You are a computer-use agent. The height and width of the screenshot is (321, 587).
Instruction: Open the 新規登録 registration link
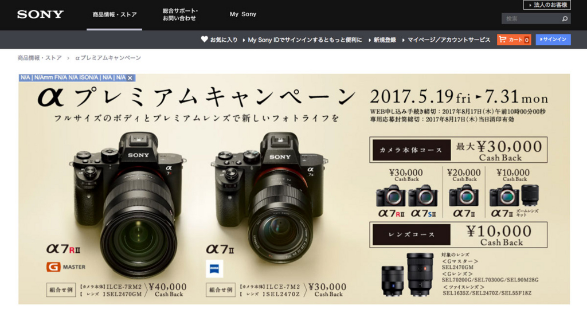pos(385,40)
